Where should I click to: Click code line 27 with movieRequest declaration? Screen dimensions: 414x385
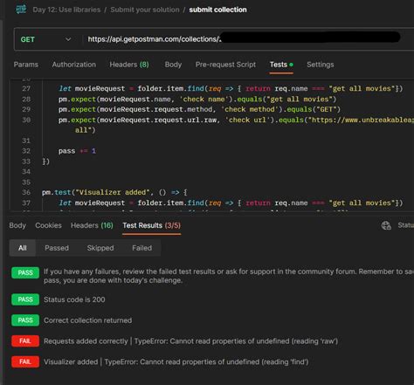click(231, 88)
